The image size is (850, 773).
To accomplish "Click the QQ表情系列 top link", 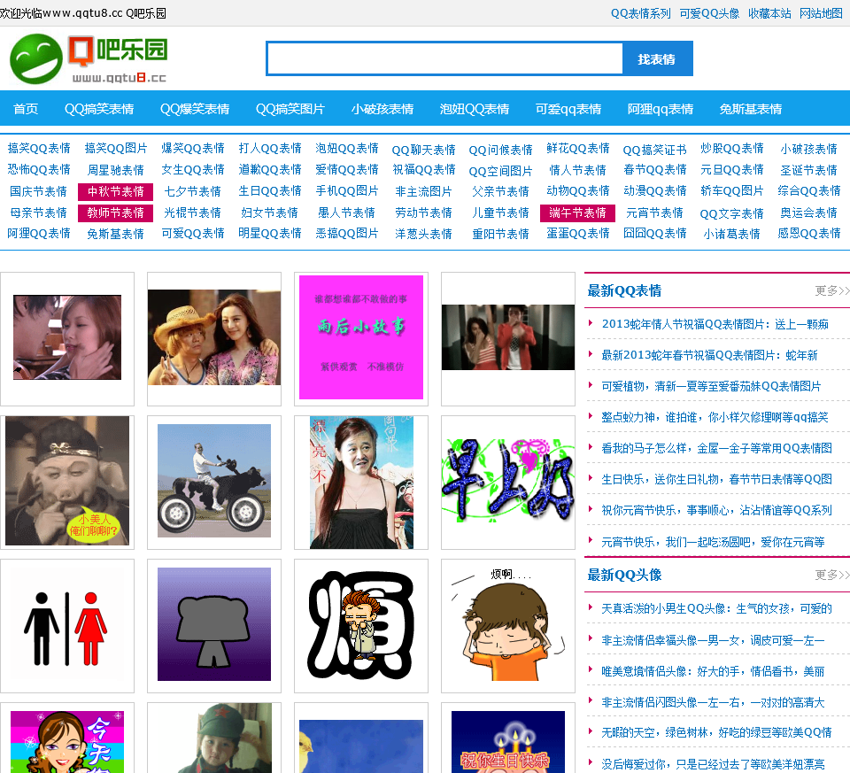I will point(641,13).
